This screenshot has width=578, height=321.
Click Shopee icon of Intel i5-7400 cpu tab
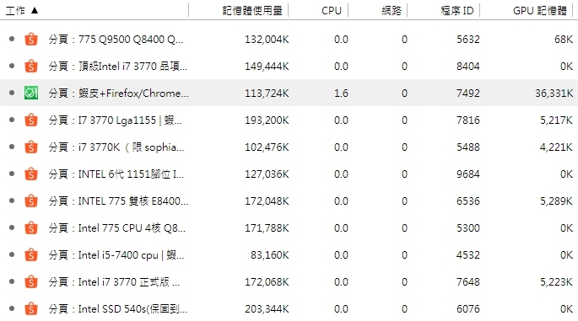(31, 254)
